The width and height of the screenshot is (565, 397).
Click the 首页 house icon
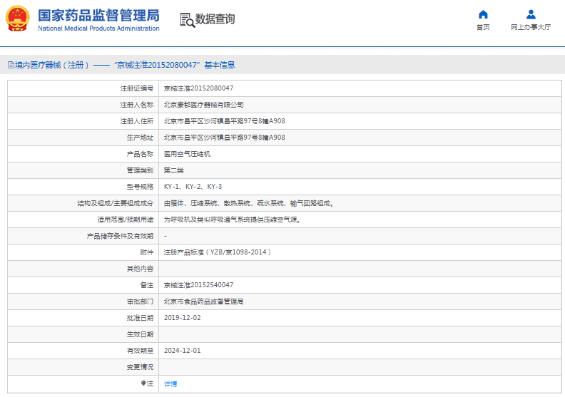[x=483, y=15]
